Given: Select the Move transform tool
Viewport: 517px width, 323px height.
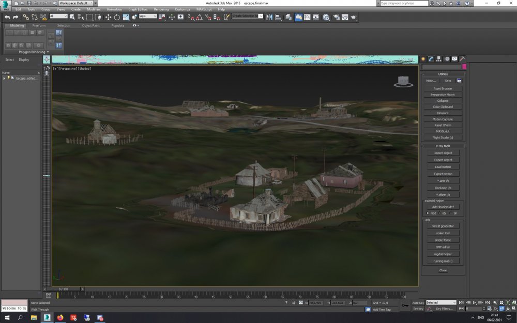Looking at the screenshot, I should coord(108,17).
